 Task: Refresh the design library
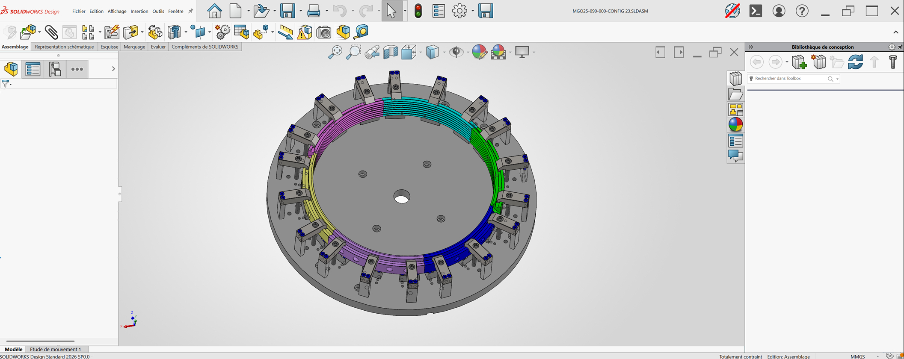[x=855, y=62]
